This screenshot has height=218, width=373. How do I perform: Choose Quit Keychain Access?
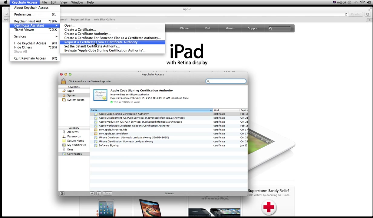coord(35,58)
